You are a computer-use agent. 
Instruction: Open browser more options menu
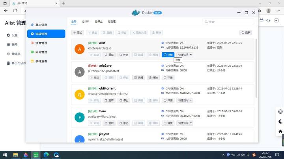pos(278,11)
